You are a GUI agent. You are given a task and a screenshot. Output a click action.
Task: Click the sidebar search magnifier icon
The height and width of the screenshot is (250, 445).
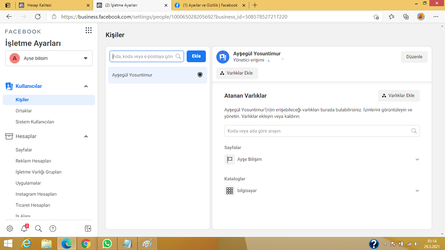(38, 229)
